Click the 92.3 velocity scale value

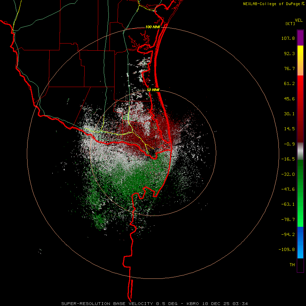(289, 53)
